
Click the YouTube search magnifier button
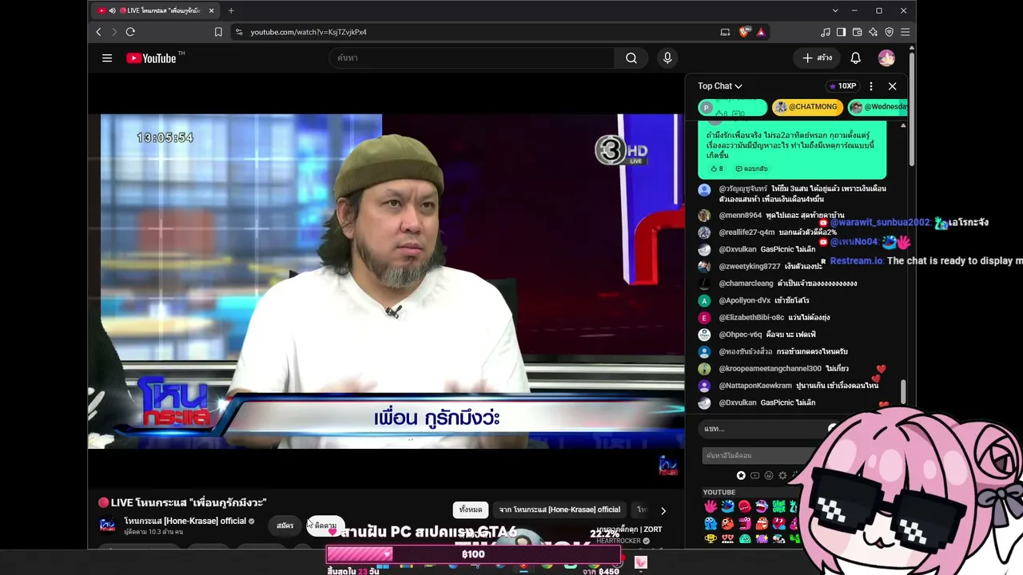pyautogui.click(x=631, y=57)
